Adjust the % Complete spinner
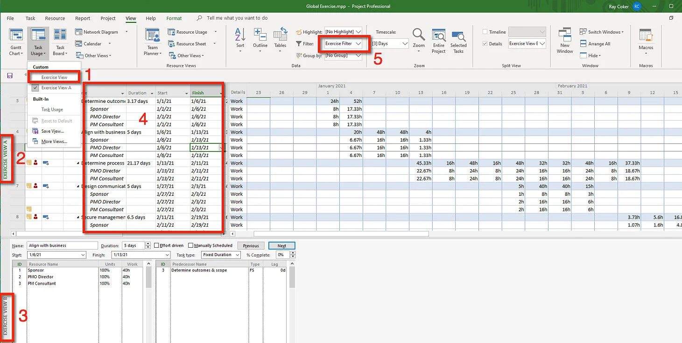This screenshot has width=682, height=343. 293,255
